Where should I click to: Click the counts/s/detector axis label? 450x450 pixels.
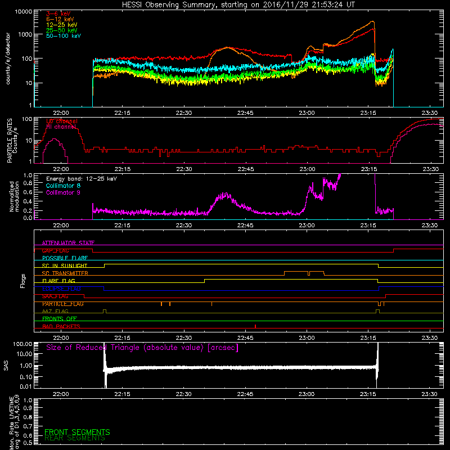tap(8, 58)
